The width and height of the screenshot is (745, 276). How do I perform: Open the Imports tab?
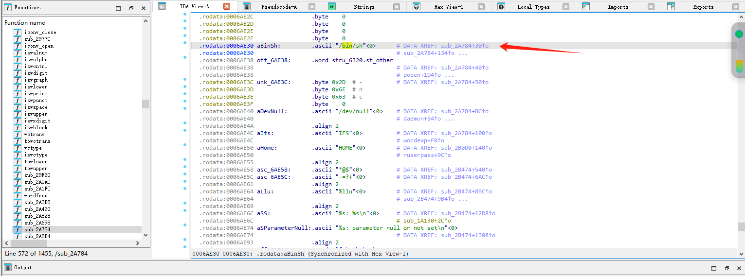tap(618, 7)
